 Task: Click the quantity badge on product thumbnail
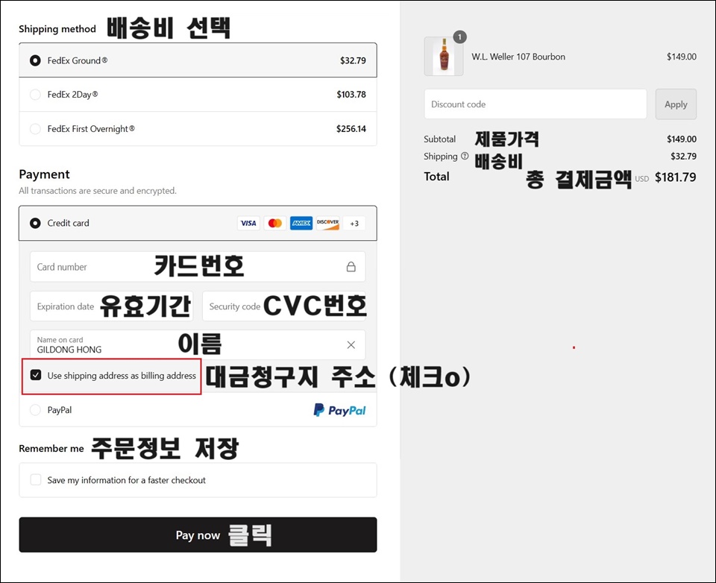460,37
